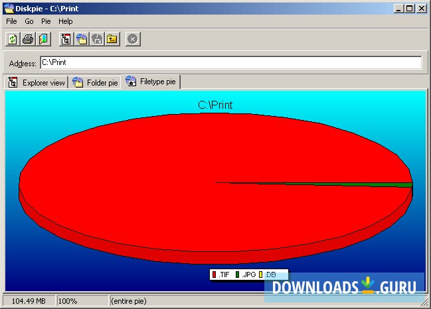Click the 104.49 MB status bar entry
Image resolution: width=431 pixels, height=309 pixels.
point(29,301)
